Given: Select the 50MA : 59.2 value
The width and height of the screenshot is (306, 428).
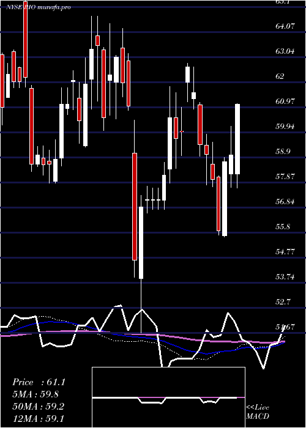Looking at the screenshot, I should click(38, 407).
